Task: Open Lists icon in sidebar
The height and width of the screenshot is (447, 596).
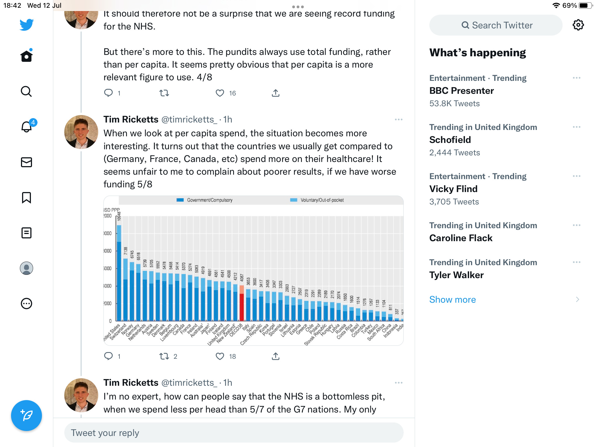Action: pyautogui.click(x=26, y=233)
